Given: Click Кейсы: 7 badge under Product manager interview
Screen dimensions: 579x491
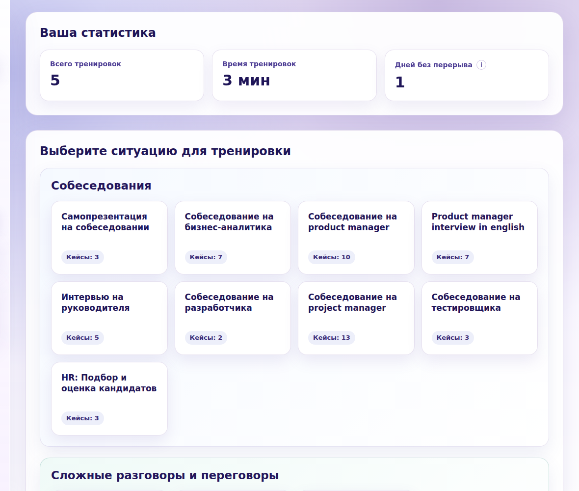Looking at the screenshot, I should (453, 257).
